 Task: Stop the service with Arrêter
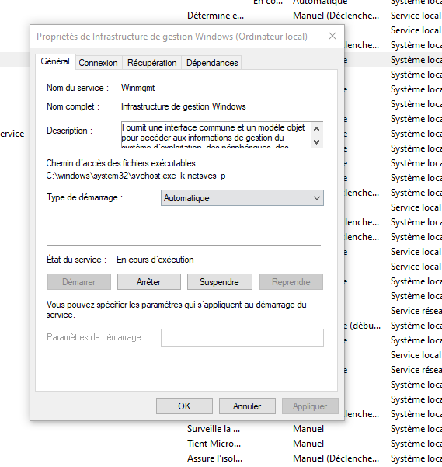point(149,282)
